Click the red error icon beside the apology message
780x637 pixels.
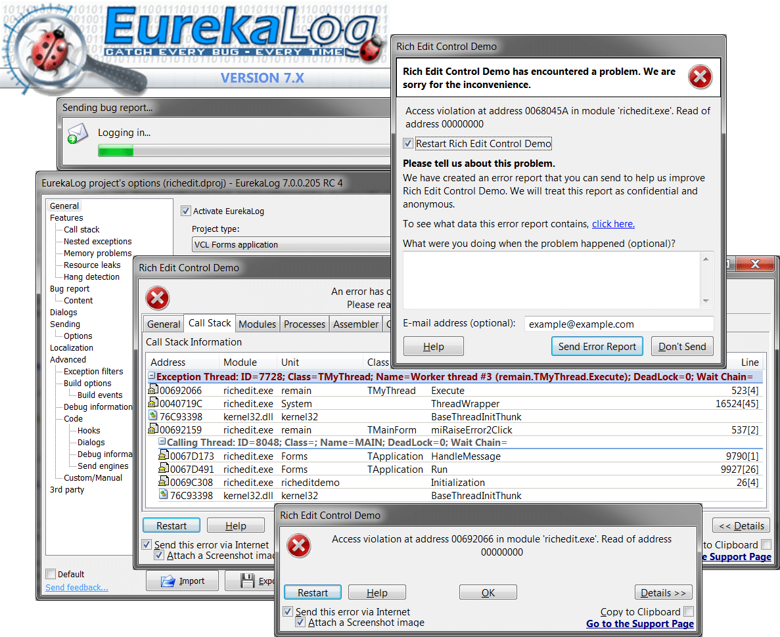700,77
